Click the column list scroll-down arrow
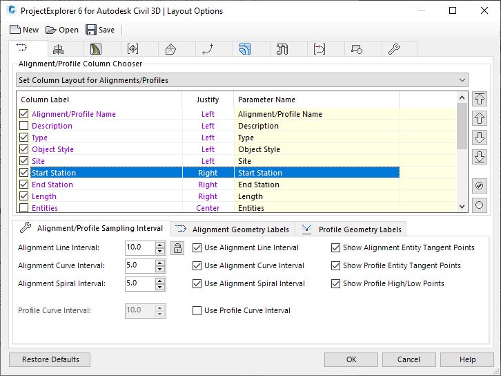 pyautogui.click(x=462, y=207)
